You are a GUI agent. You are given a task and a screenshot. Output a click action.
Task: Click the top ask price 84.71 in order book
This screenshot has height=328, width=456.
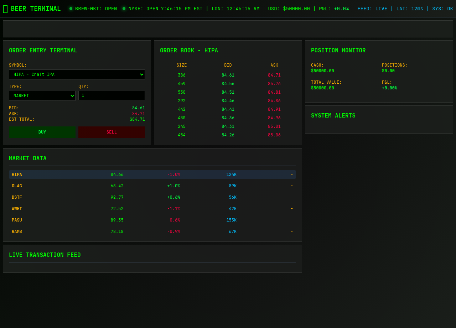tap(274, 75)
